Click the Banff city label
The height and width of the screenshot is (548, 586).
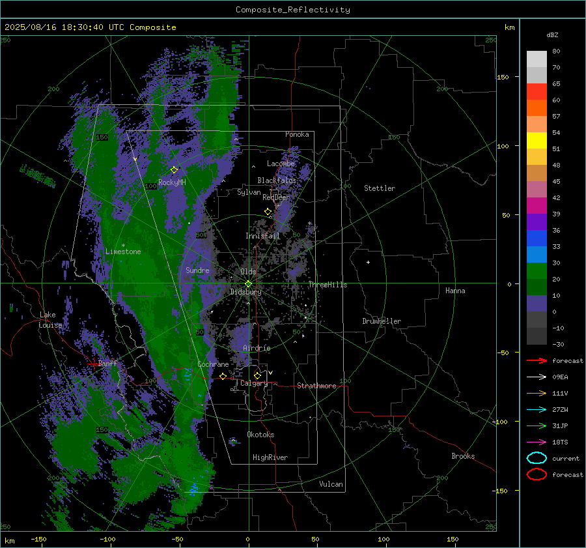107,363
